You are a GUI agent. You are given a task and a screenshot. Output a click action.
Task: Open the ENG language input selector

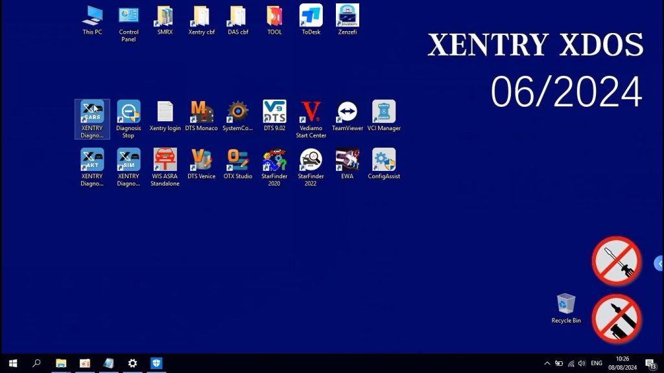tap(597, 363)
